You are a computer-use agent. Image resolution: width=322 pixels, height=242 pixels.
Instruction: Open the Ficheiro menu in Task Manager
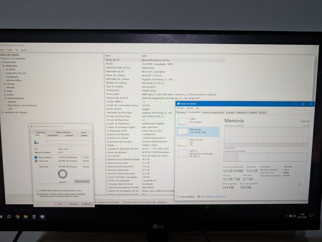point(180,108)
